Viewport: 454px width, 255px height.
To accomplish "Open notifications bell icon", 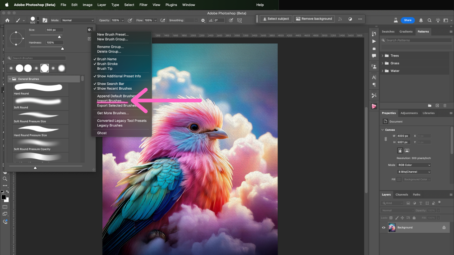I will [x=421, y=20].
